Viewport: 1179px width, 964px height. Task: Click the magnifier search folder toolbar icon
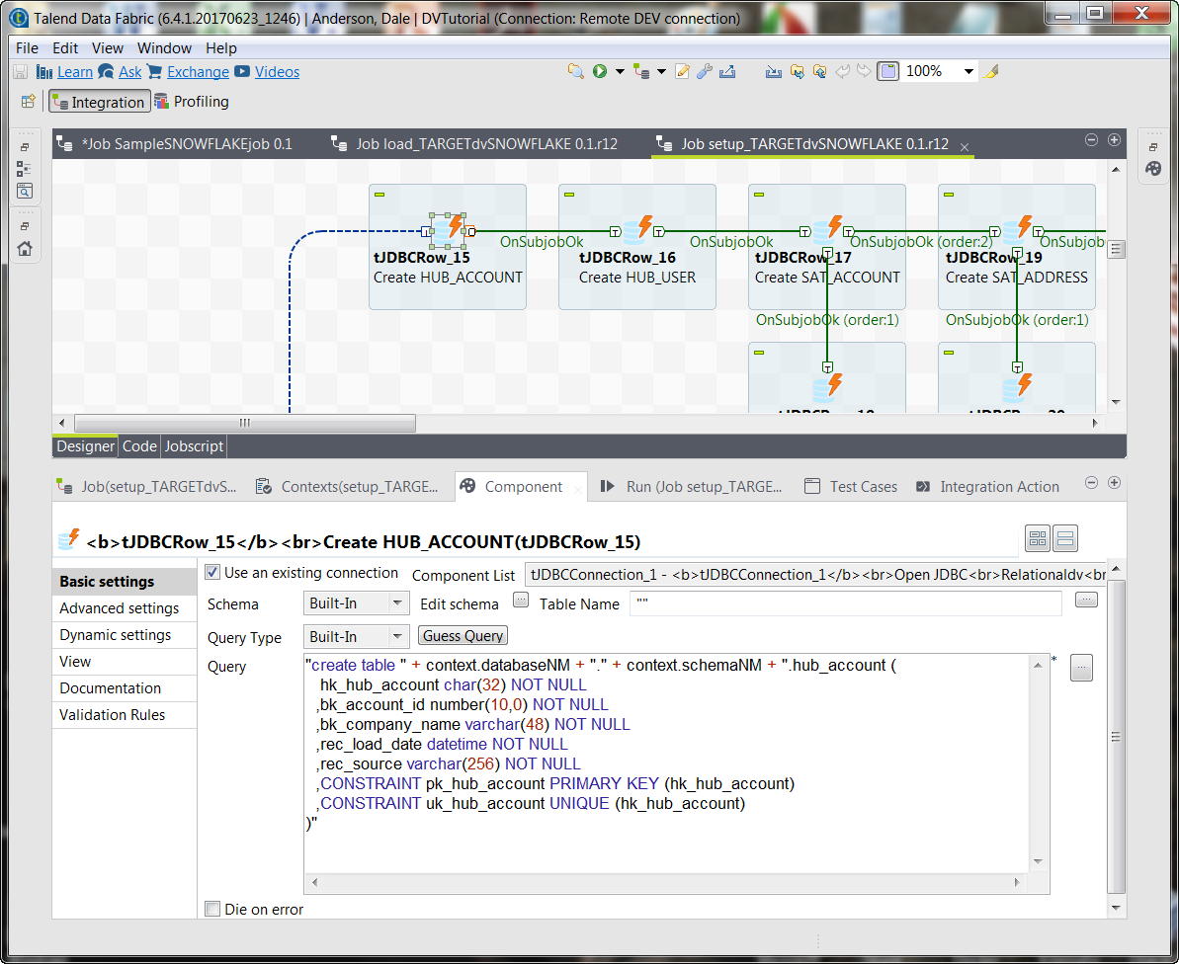575,71
